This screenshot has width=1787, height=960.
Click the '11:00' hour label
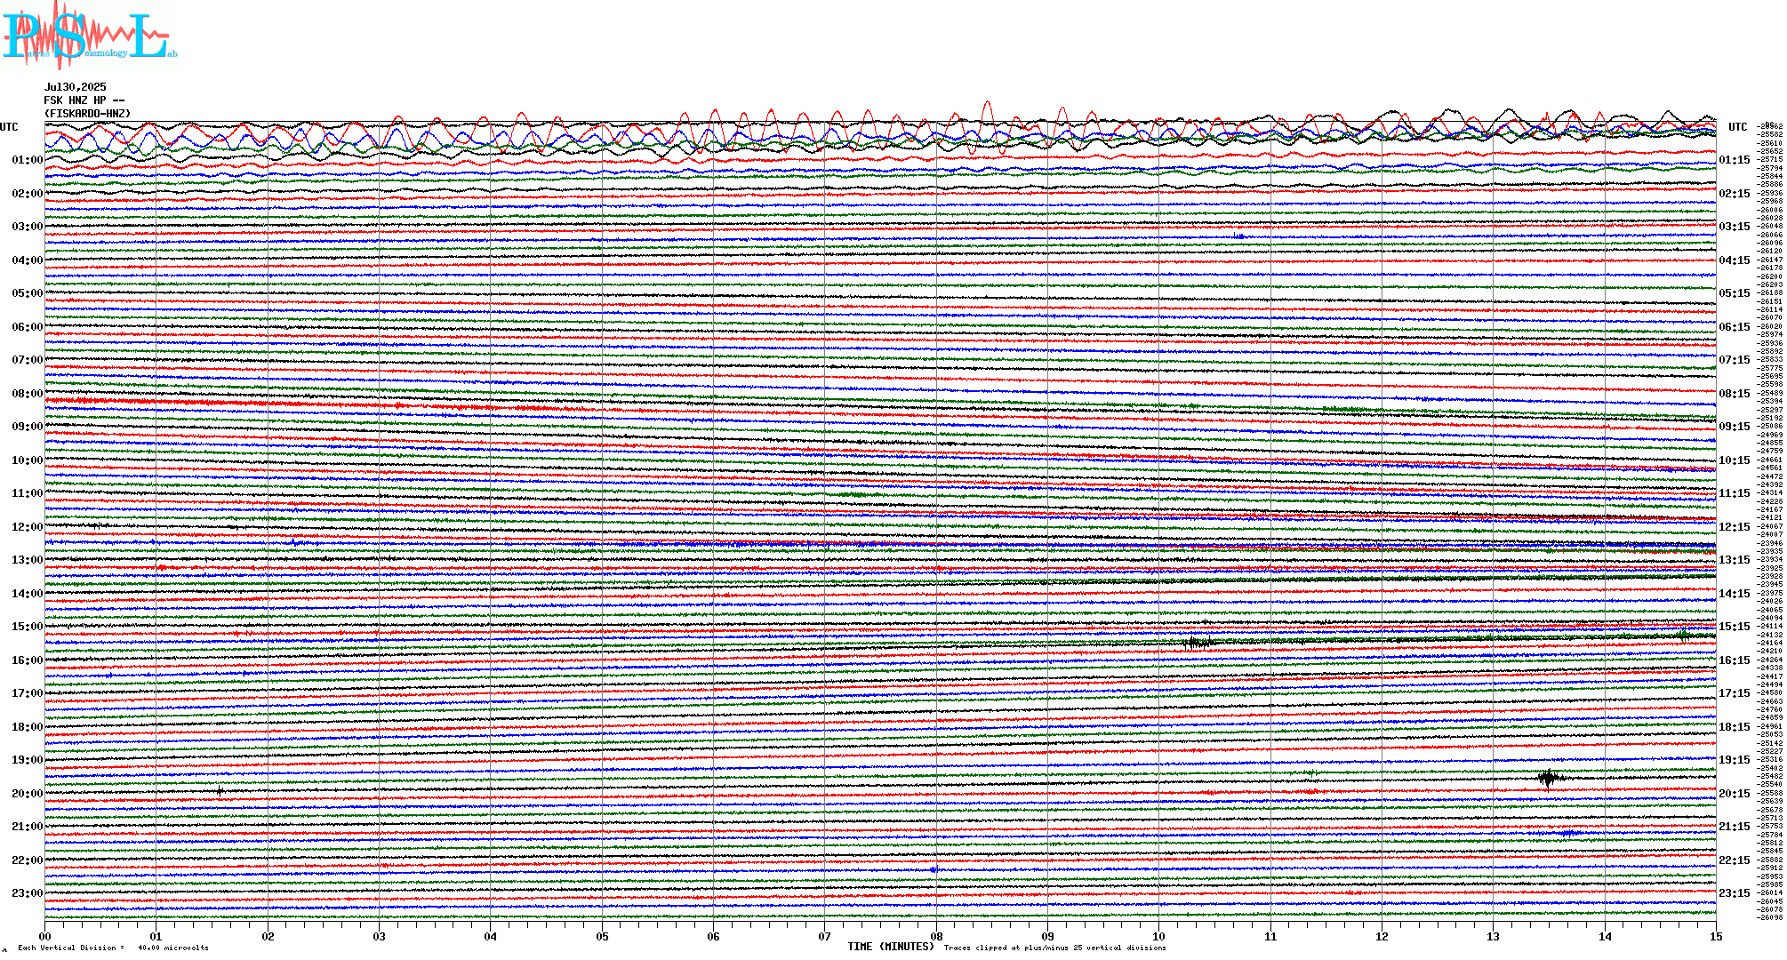pos(28,493)
